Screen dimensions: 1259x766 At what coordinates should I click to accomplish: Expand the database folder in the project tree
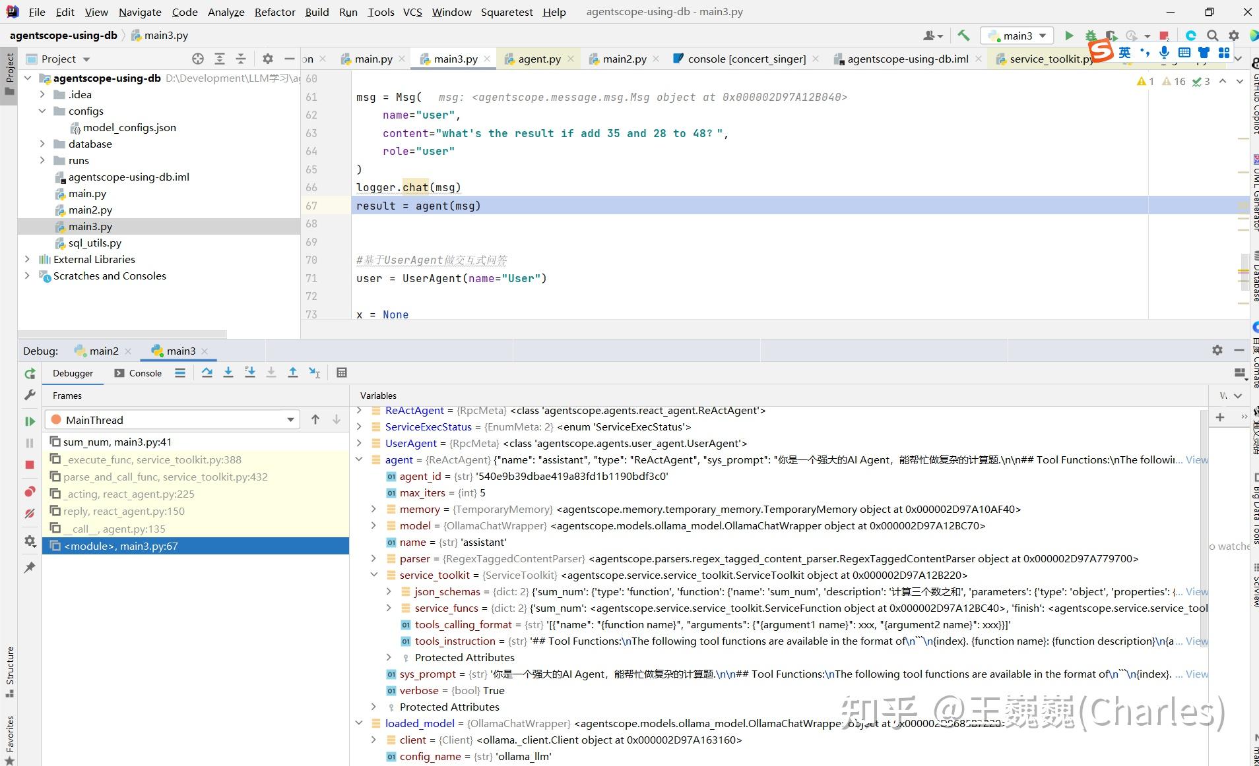(x=43, y=144)
